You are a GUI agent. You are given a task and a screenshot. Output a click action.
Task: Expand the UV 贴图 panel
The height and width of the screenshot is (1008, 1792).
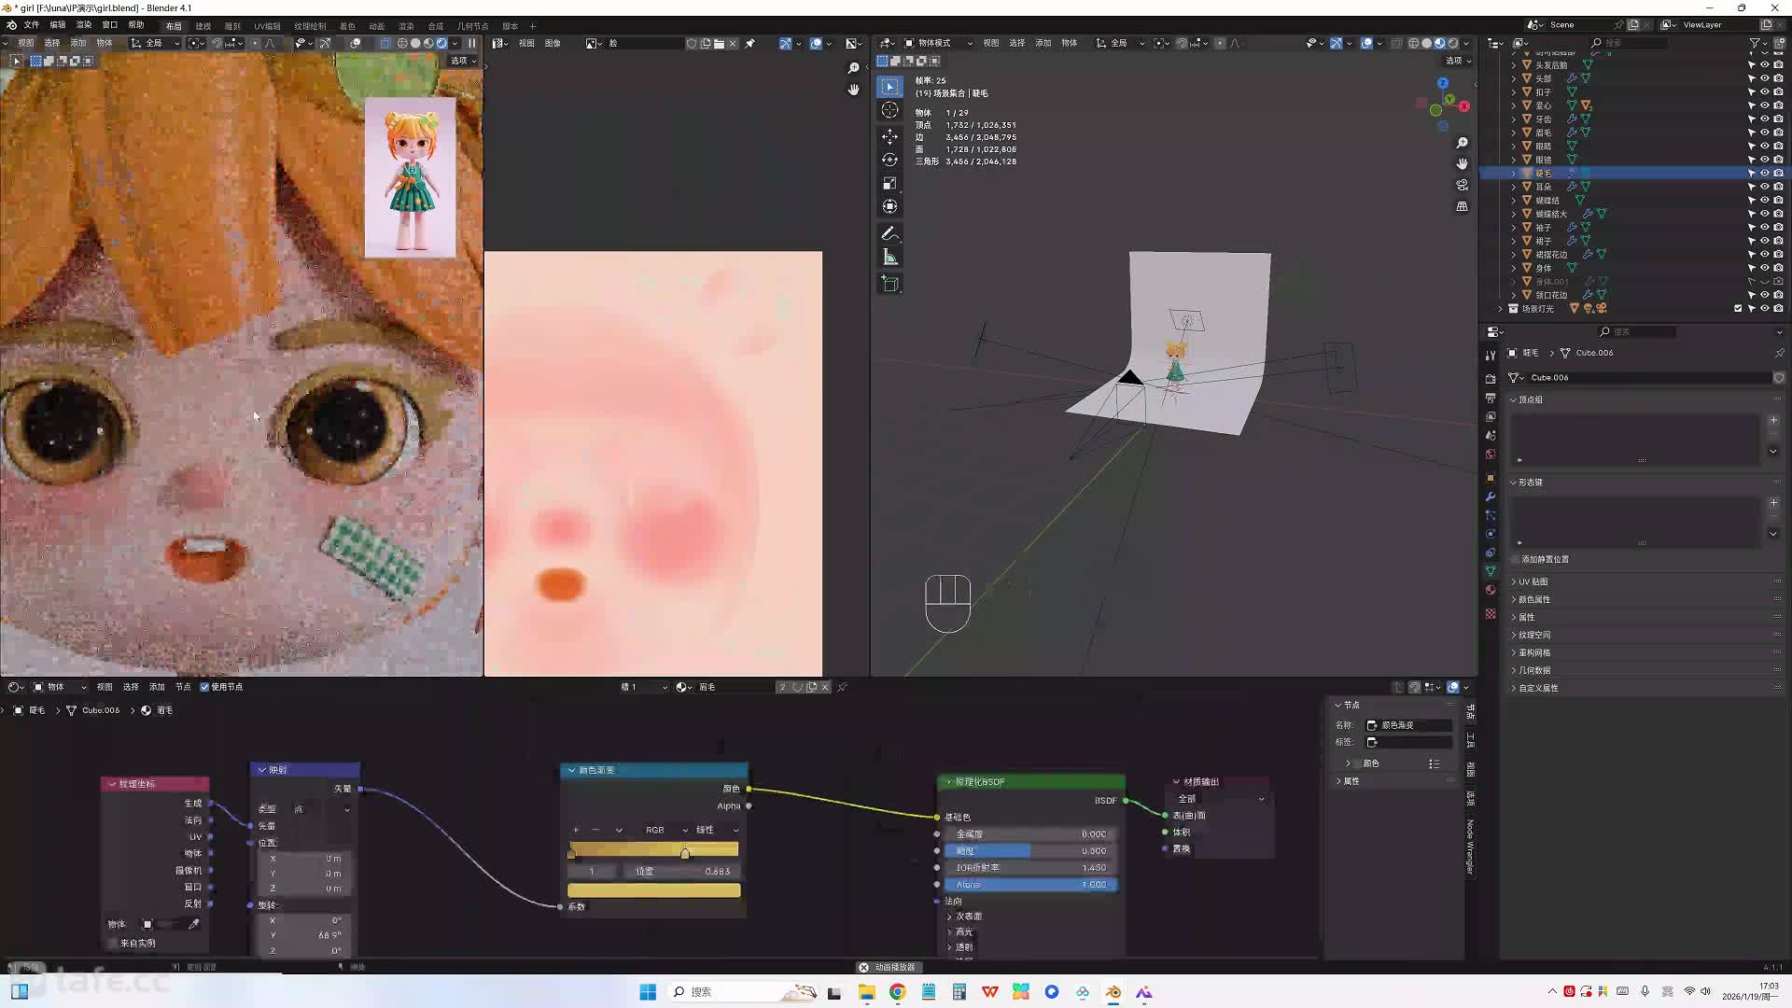click(1533, 581)
